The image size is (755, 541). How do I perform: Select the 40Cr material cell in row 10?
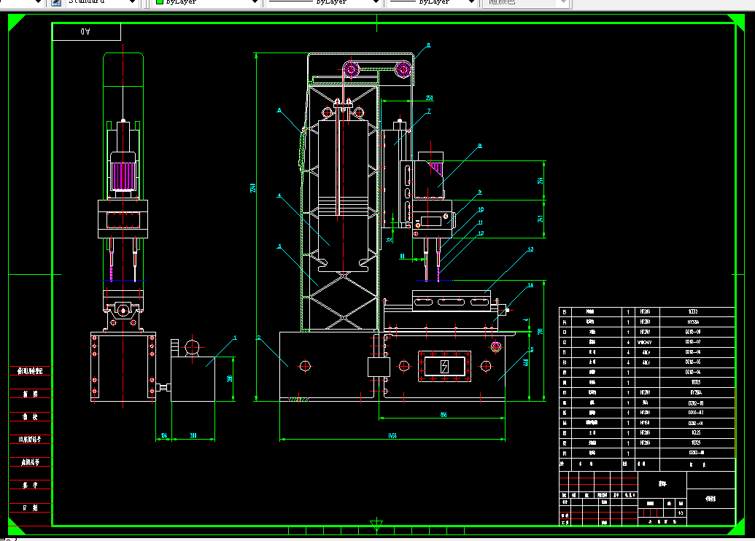(x=646, y=362)
